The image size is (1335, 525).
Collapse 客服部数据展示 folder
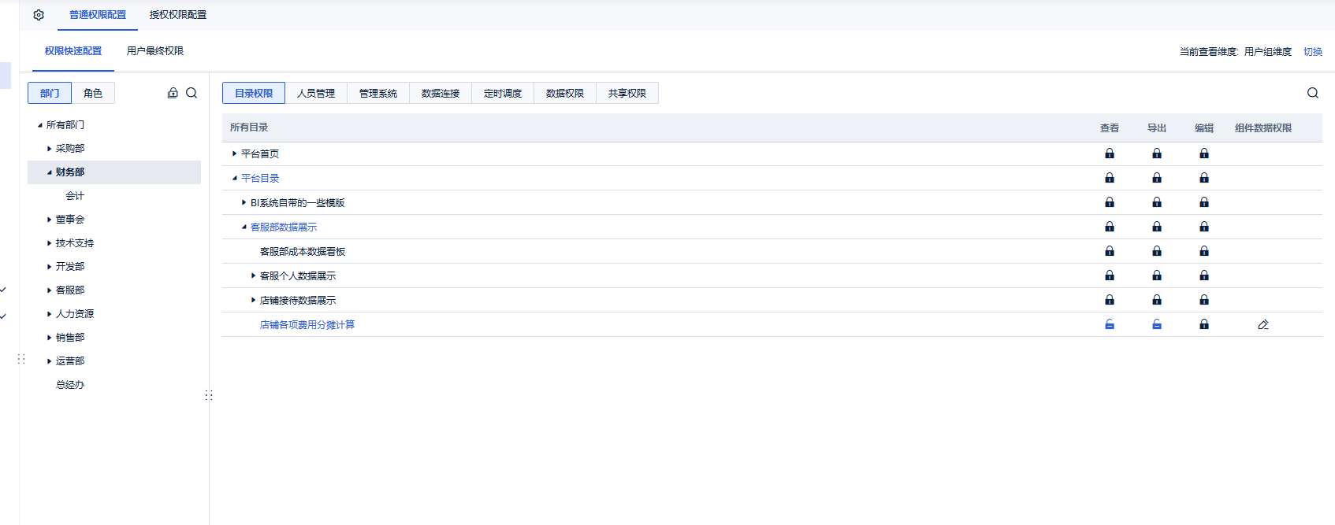tap(244, 227)
